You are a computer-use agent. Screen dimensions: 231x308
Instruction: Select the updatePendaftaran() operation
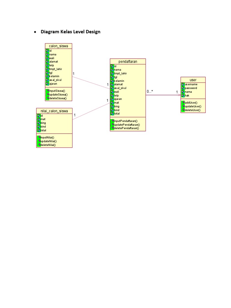pos(127,125)
